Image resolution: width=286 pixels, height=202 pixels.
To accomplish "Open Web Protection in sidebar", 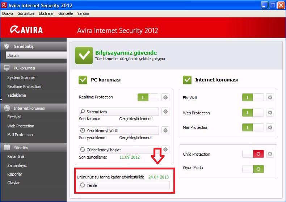I will [21, 126].
